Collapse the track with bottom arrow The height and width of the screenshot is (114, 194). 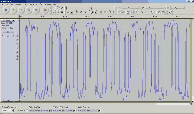click(8, 100)
